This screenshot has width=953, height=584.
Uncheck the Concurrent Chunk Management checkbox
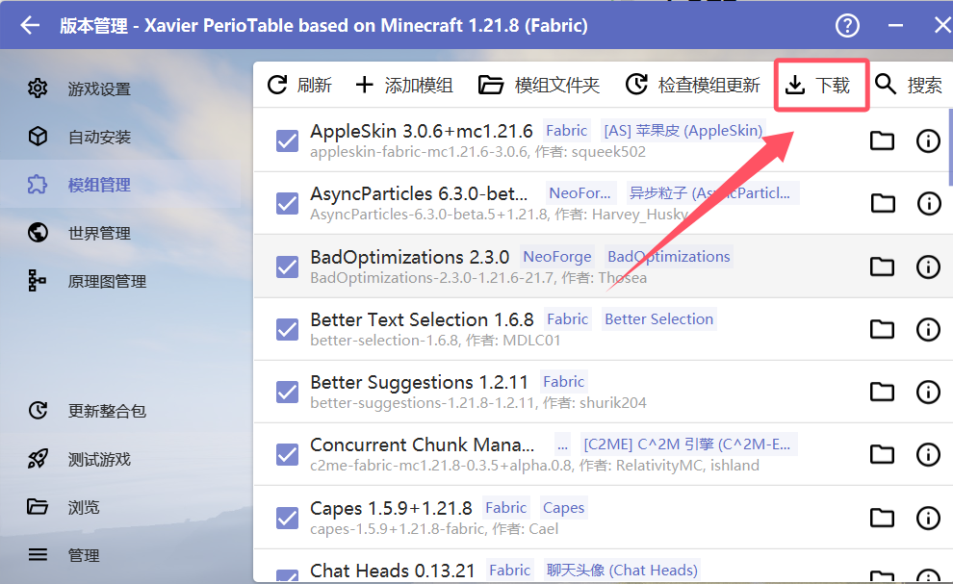click(x=288, y=454)
